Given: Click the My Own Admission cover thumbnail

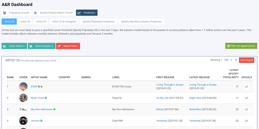Looking at the screenshot, I should [x=23, y=109].
